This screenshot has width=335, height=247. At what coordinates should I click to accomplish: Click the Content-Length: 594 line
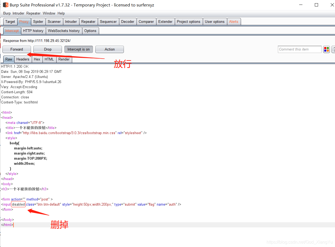tap(17, 92)
